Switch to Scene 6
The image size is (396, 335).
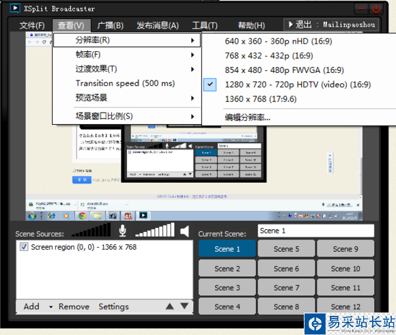pyautogui.click(x=286, y=268)
